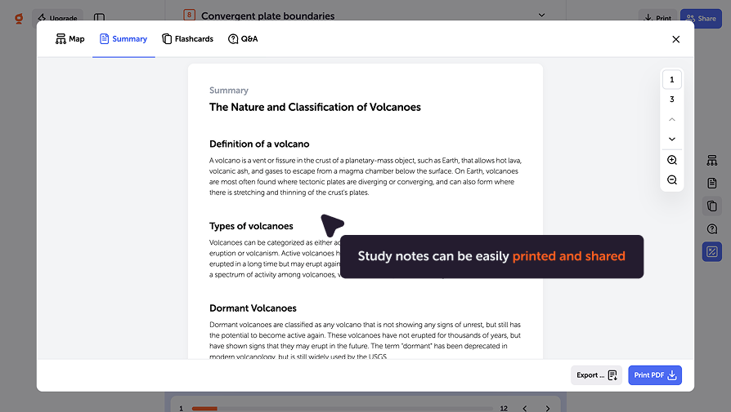Image resolution: width=731 pixels, height=412 pixels.
Task: Open the Q&A tab
Action: 243,39
